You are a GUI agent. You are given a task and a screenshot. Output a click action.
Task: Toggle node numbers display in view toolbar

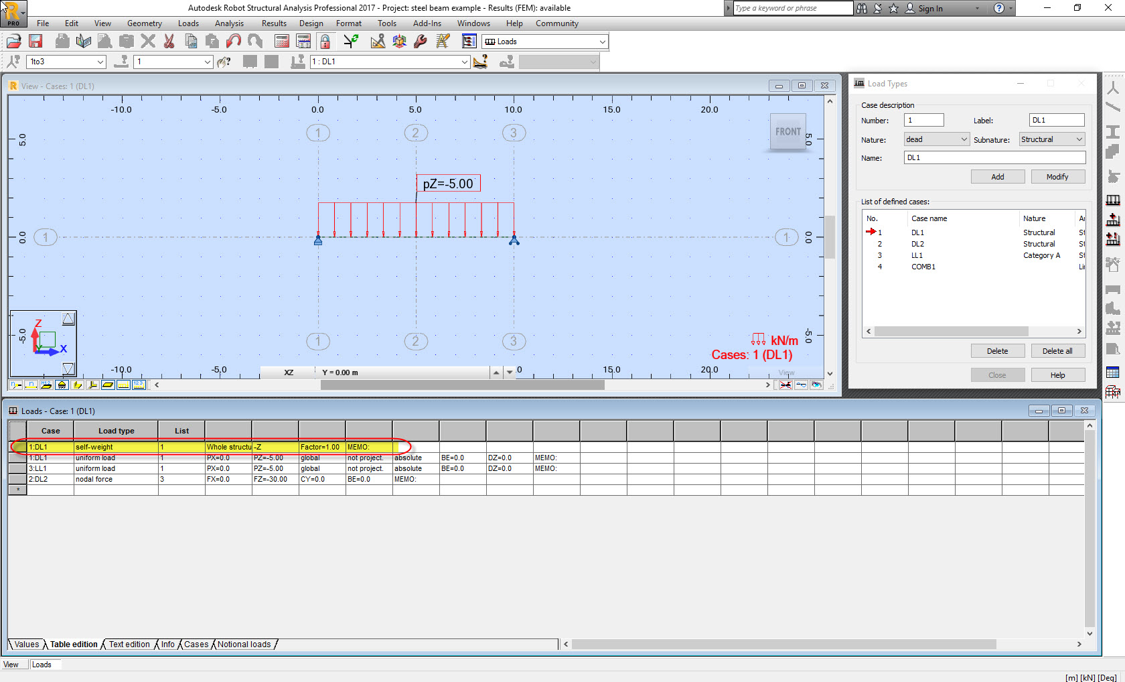[x=15, y=385]
